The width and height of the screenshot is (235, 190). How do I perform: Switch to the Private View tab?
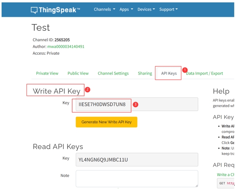pyautogui.click(x=47, y=73)
